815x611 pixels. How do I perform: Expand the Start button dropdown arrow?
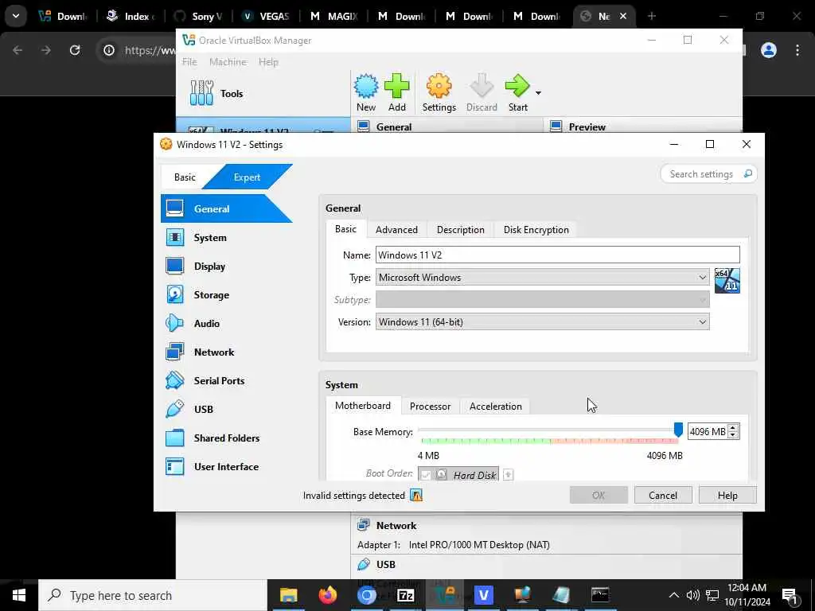tap(539, 93)
